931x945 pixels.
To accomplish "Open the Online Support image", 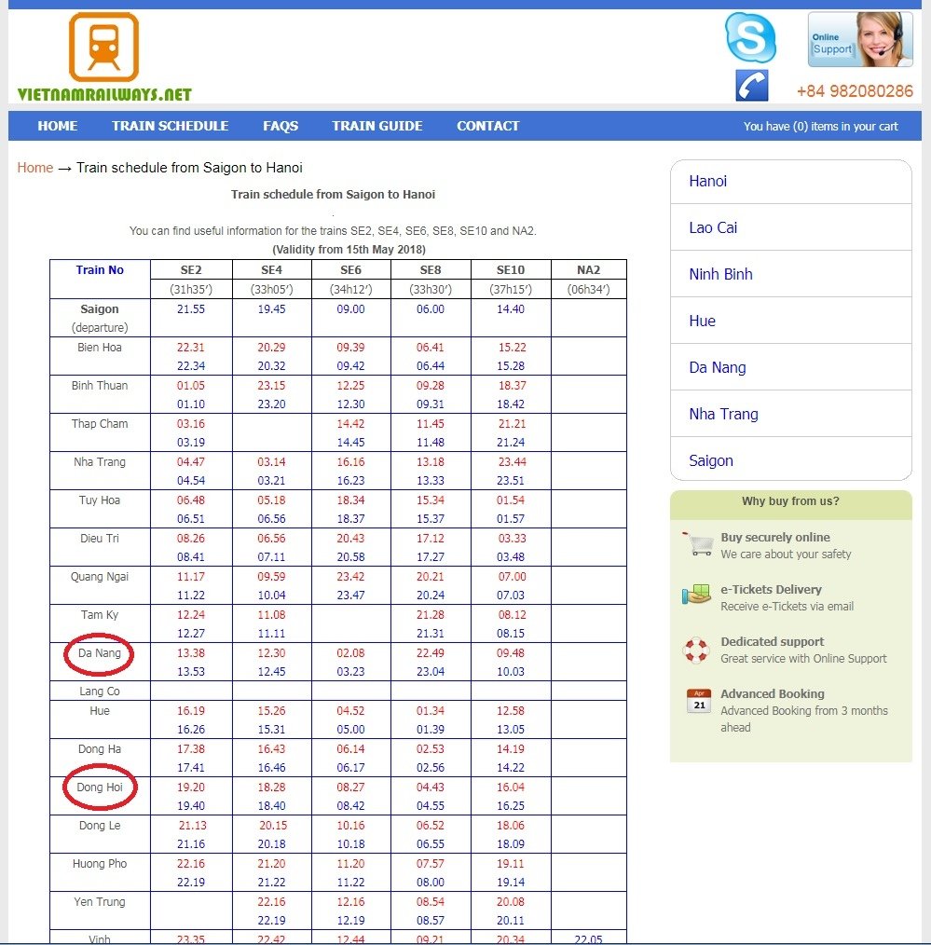I will click(x=860, y=39).
